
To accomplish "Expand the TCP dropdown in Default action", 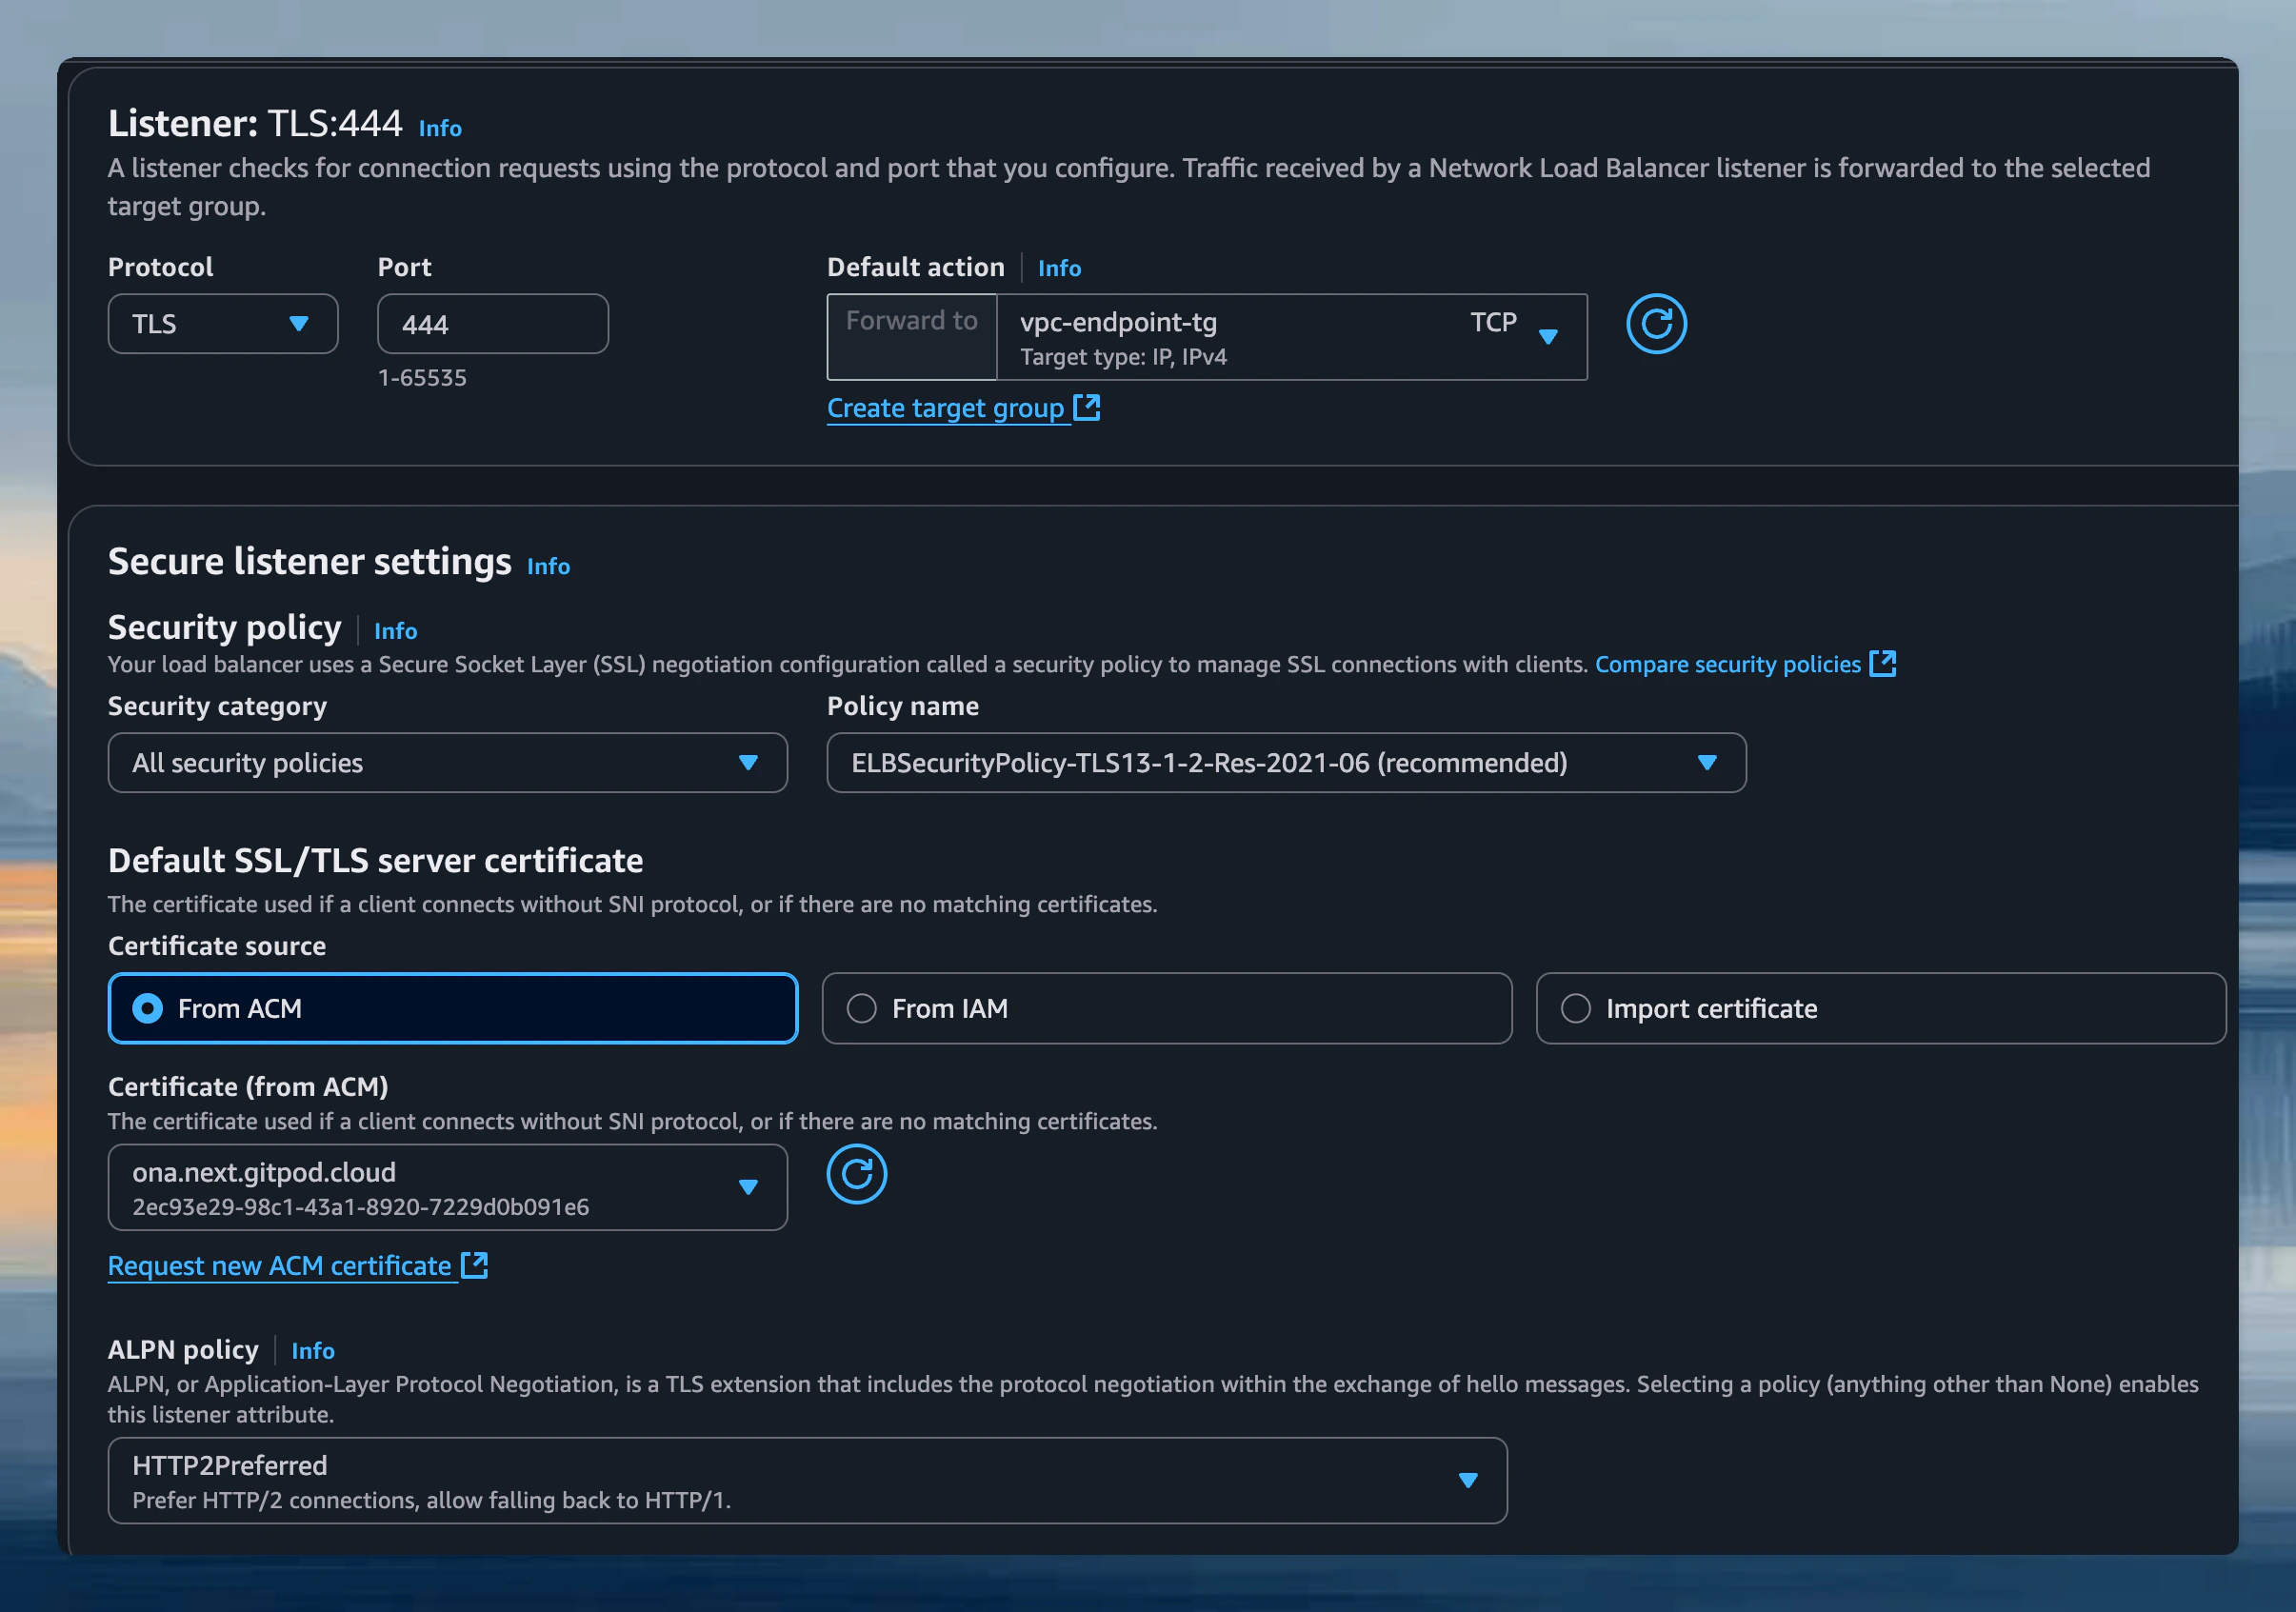I will [x=1549, y=337].
